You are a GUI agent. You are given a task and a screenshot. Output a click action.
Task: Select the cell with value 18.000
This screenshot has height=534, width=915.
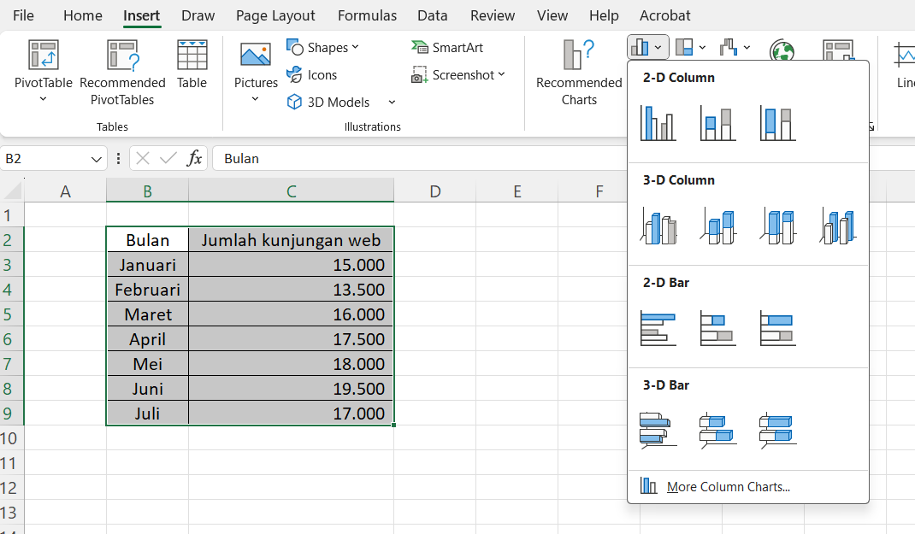click(x=292, y=364)
